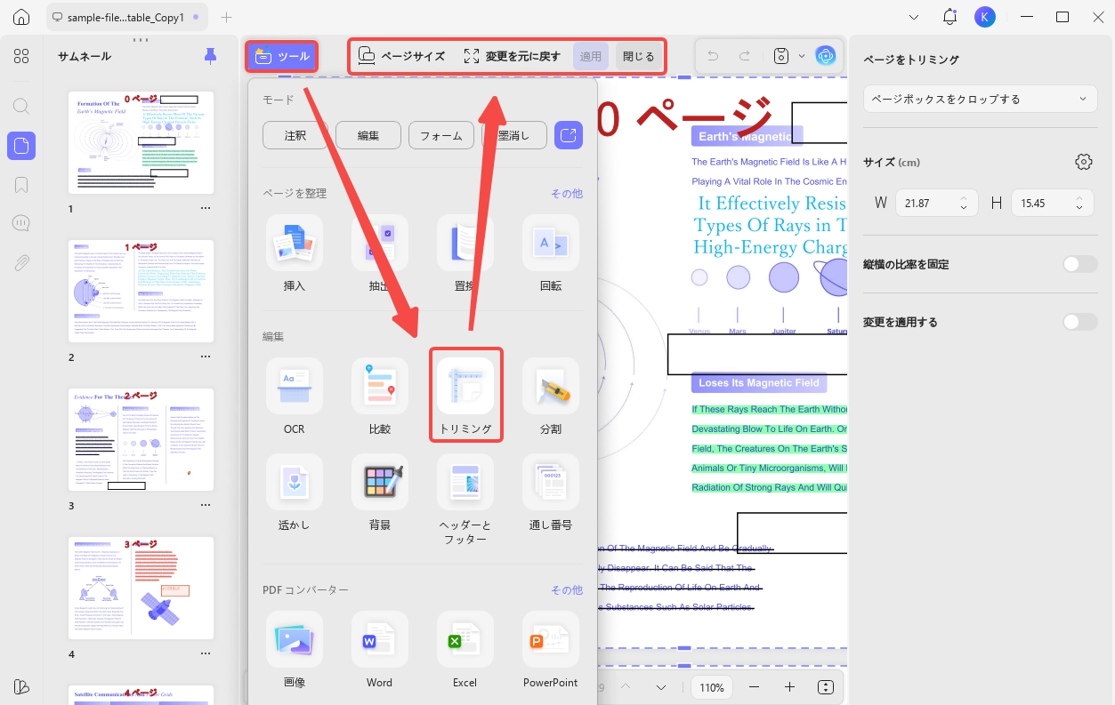
Task: Switch to 編集 (Edit) mode
Action: point(368,136)
